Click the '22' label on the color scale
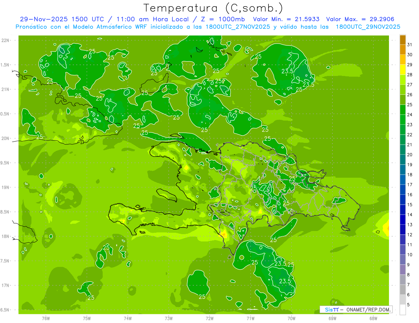419x323 pixels. point(410,134)
